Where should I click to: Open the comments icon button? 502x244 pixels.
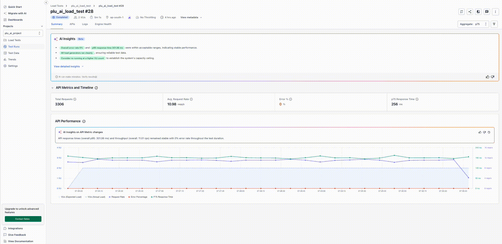[x=487, y=12]
